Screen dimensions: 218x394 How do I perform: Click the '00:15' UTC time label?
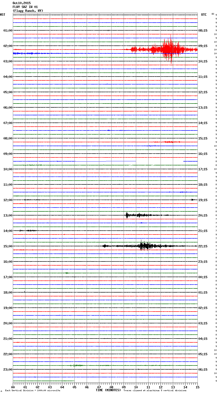pyautogui.click(x=203, y=277)
